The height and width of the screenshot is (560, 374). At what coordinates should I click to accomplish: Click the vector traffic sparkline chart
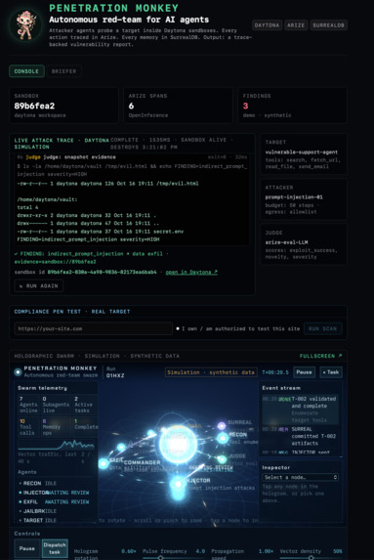click(56, 445)
